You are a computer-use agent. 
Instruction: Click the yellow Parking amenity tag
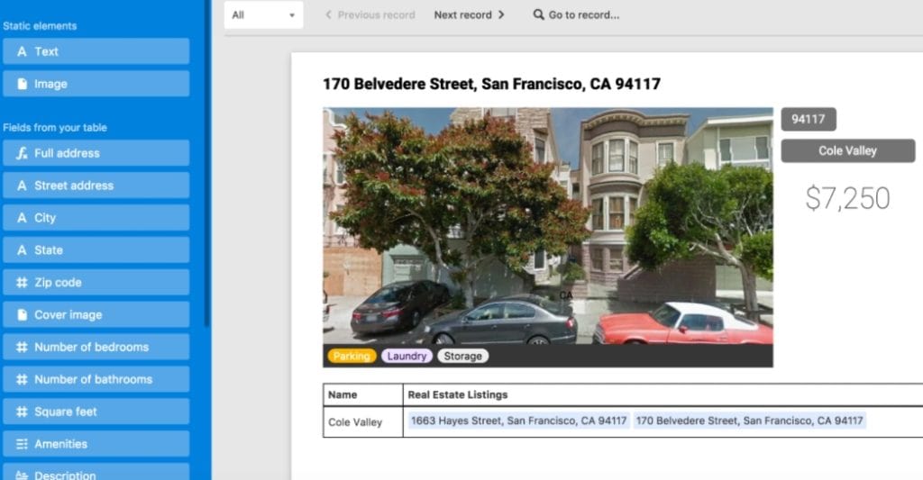pyautogui.click(x=352, y=356)
